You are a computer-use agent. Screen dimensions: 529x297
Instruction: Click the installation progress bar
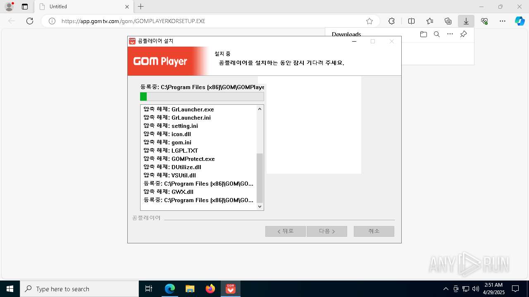click(x=202, y=97)
